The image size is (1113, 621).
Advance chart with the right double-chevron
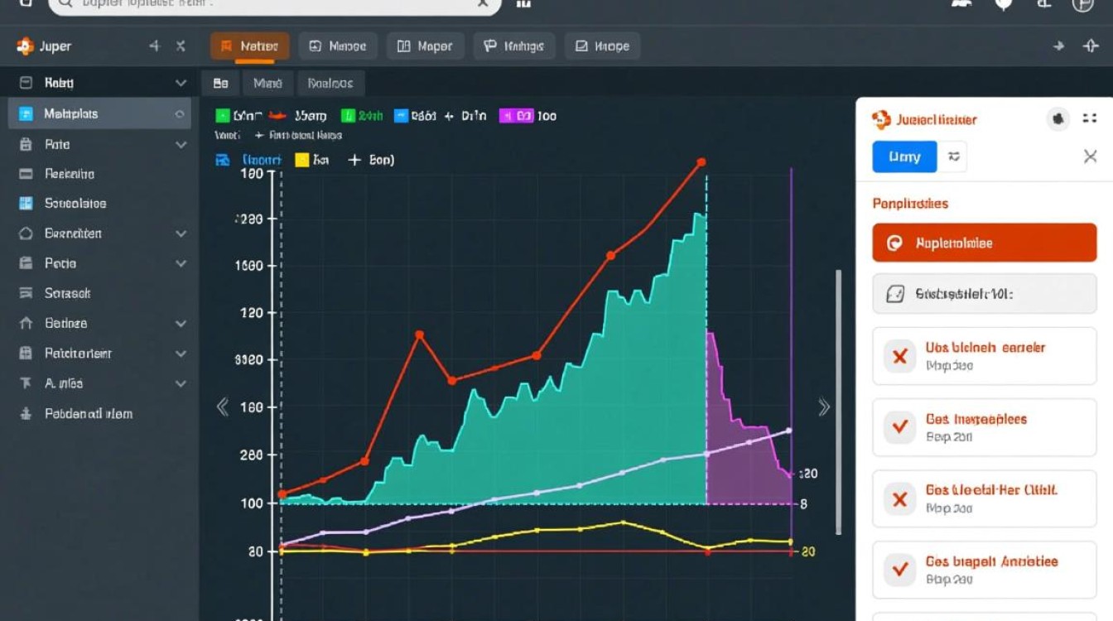(823, 407)
